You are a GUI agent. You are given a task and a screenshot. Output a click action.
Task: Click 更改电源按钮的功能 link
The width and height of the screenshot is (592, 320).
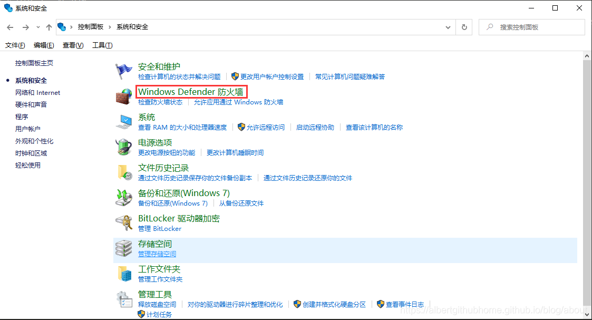coord(167,152)
